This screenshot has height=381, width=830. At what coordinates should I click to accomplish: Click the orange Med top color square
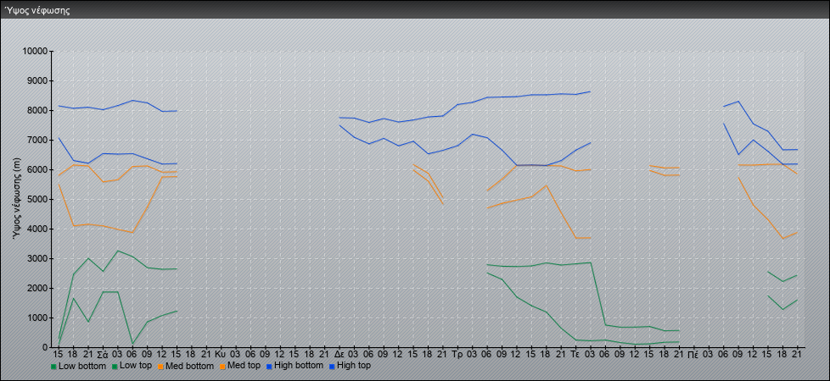coord(224,367)
